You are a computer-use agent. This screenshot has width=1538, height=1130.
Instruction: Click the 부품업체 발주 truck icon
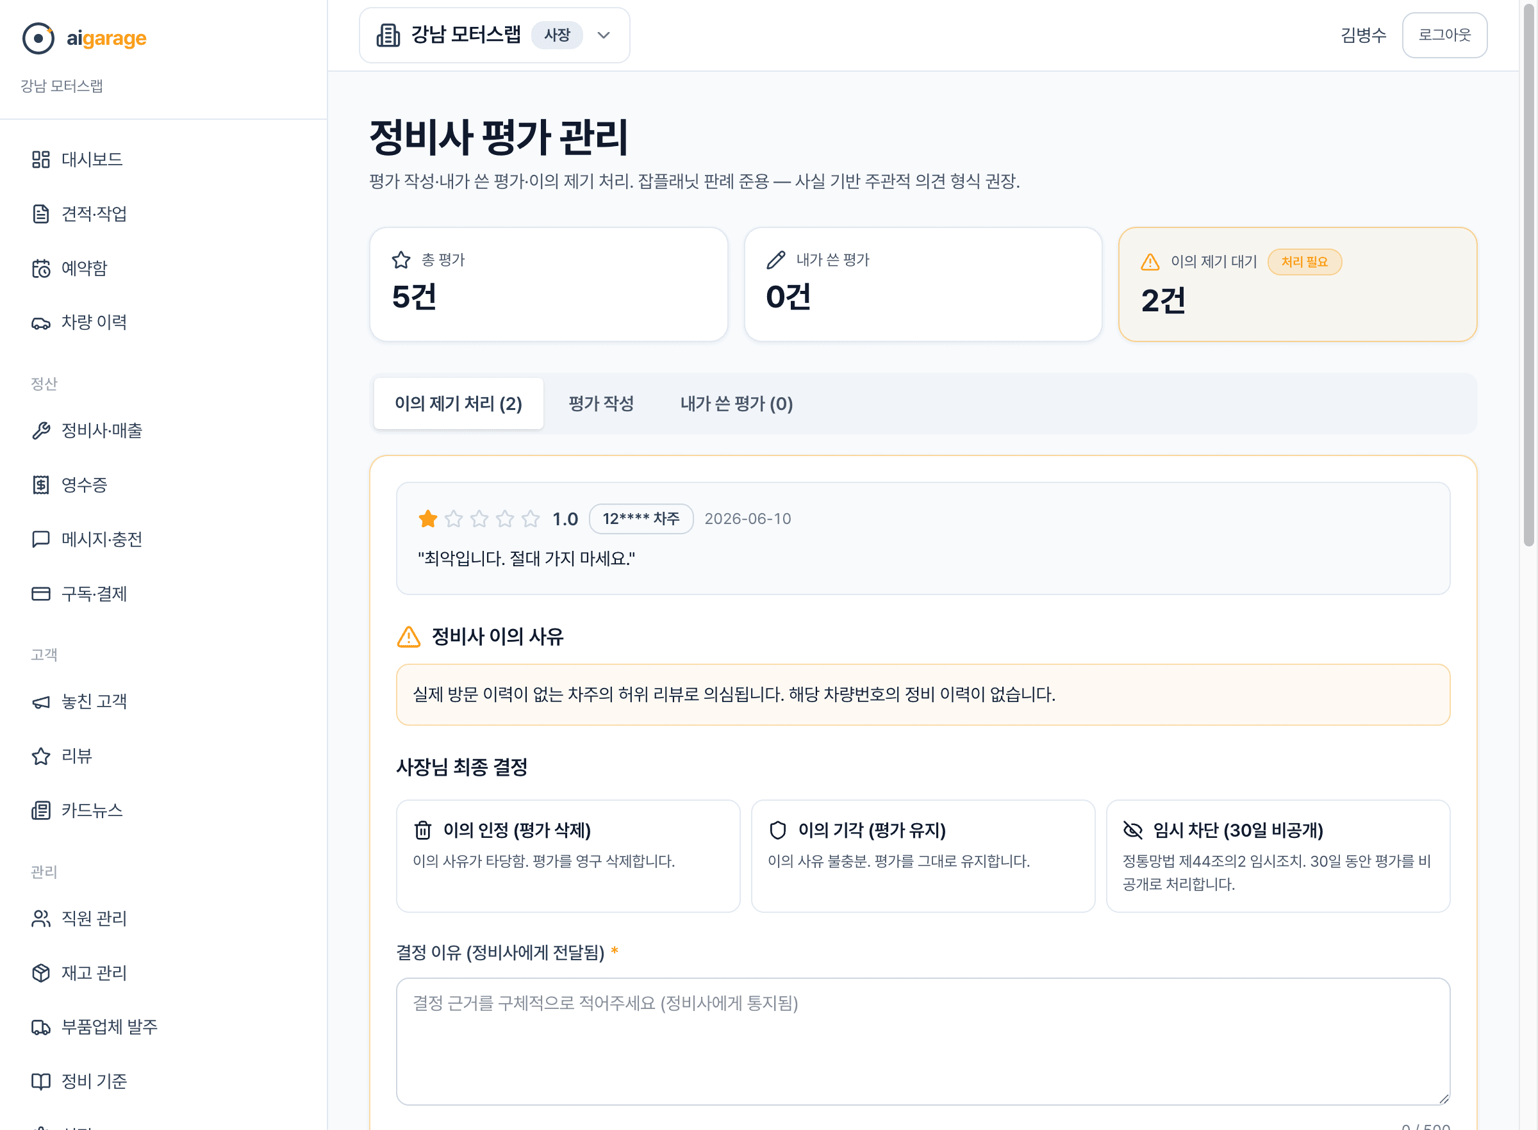click(41, 1028)
